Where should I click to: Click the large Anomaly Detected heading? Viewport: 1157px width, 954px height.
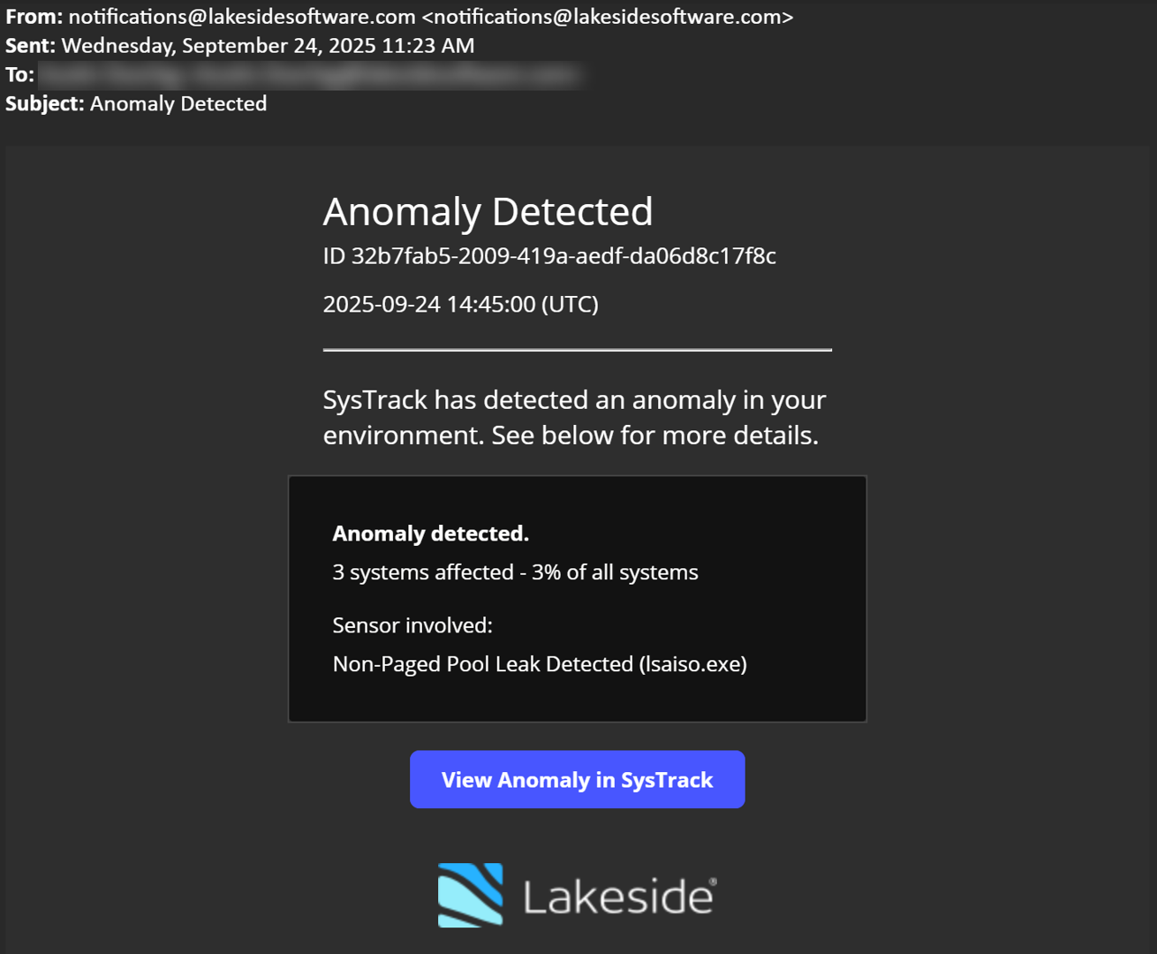pos(488,212)
